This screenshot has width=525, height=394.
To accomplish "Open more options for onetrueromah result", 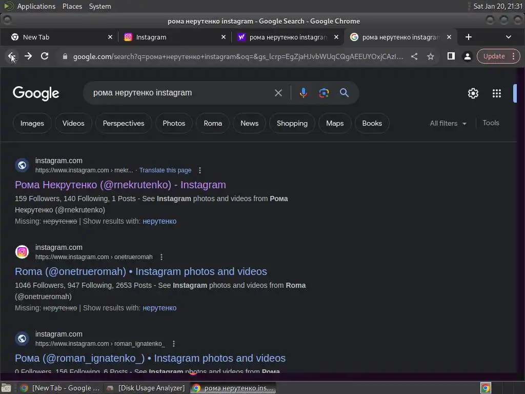I will tap(161, 257).
